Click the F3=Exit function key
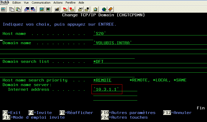 [12, 113]
